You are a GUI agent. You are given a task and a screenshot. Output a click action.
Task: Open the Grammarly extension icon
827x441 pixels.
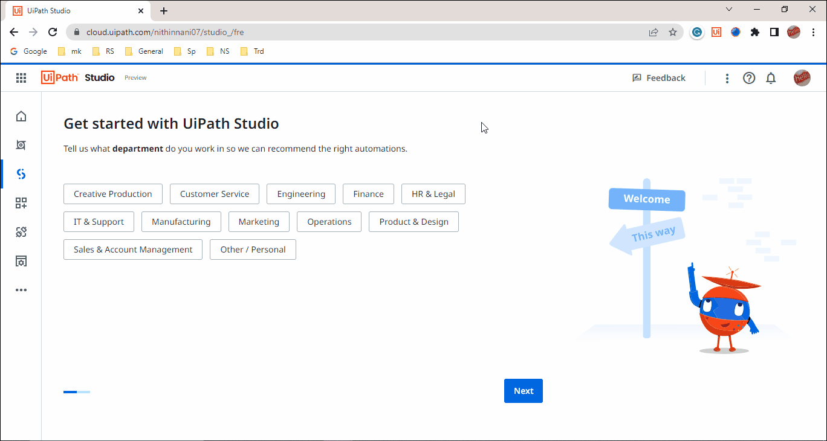697,32
